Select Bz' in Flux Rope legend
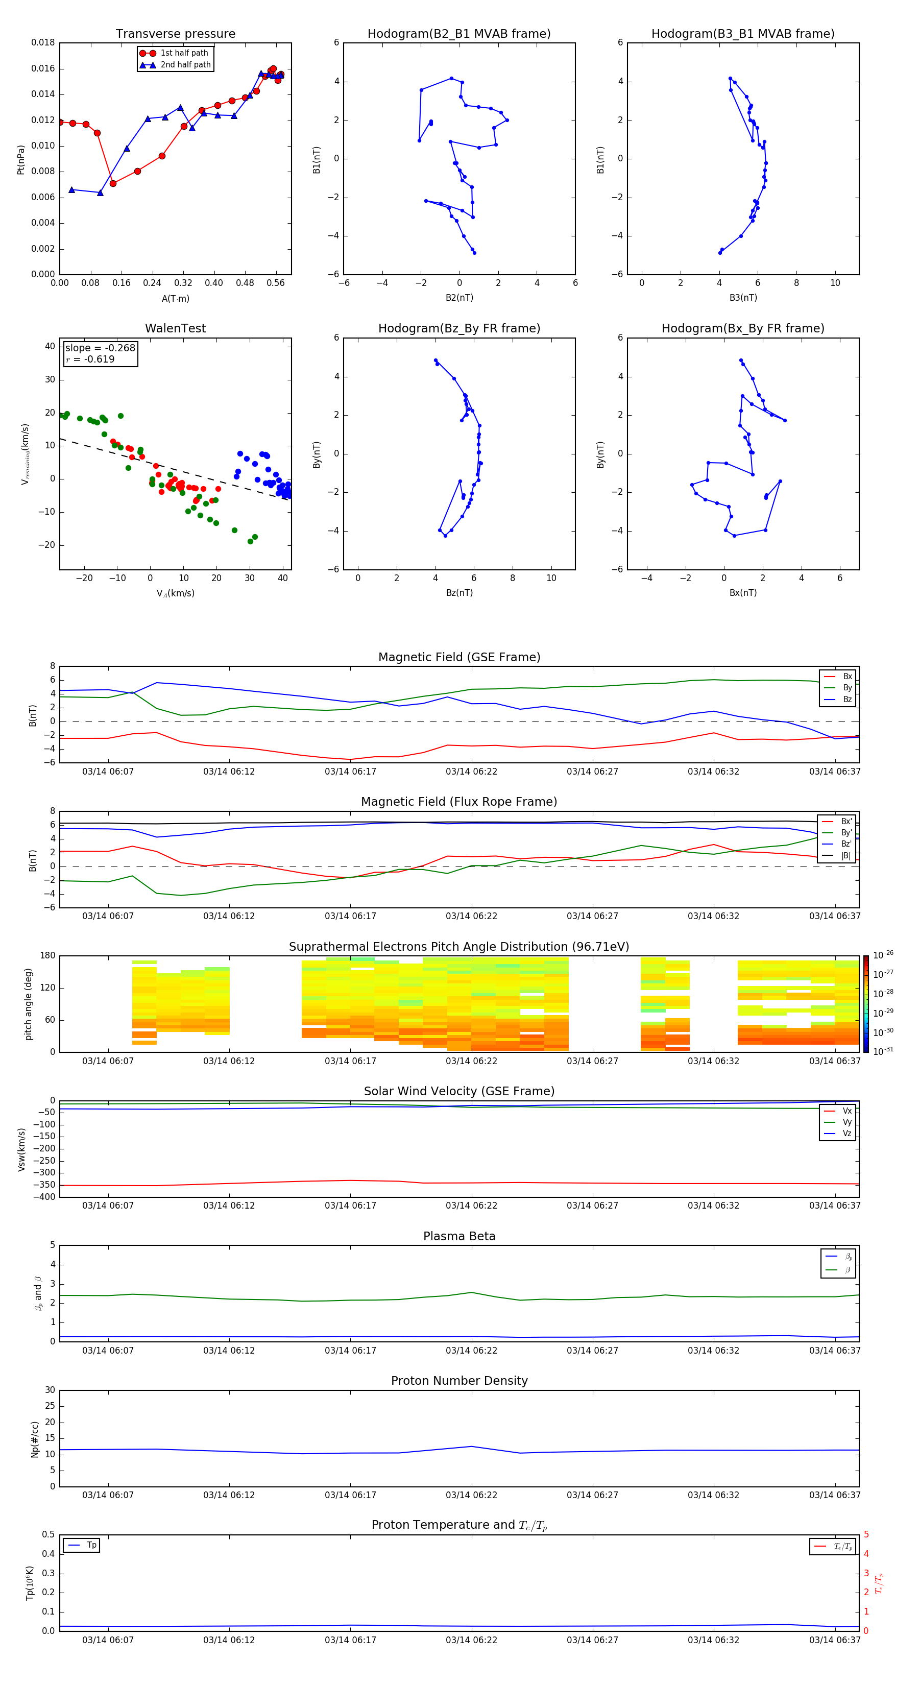The image size is (919, 1685). pos(837,844)
